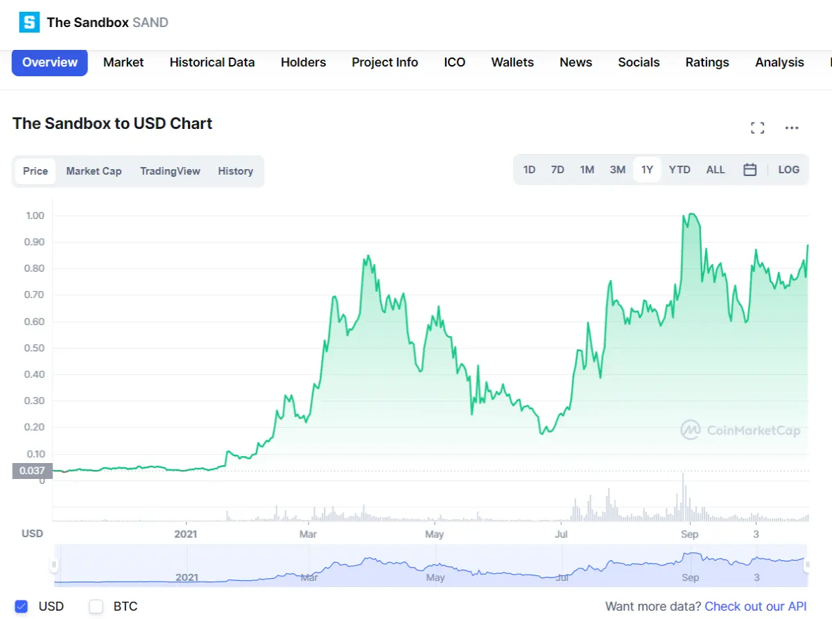The width and height of the screenshot is (832, 619).
Task: Open the chart more options ellipsis
Action: 792,128
